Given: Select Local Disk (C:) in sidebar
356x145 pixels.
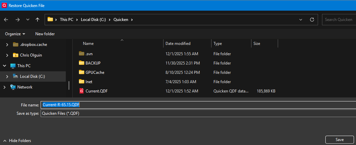Looking at the screenshot, I should (x=32, y=76).
